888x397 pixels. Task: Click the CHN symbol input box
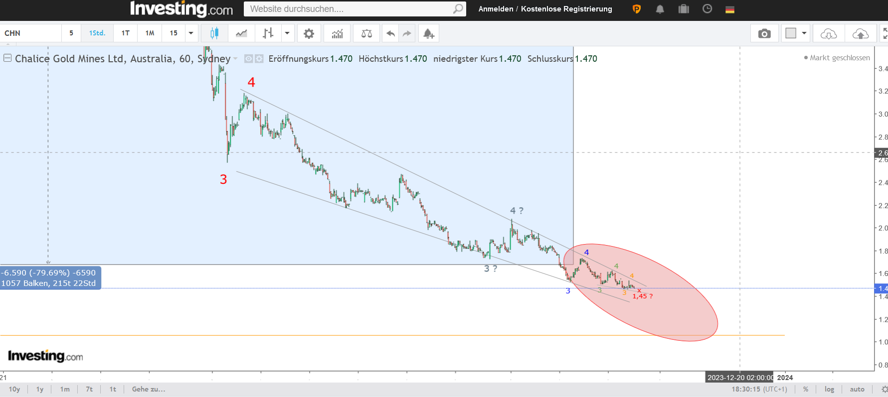pyautogui.click(x=31, y=33)
